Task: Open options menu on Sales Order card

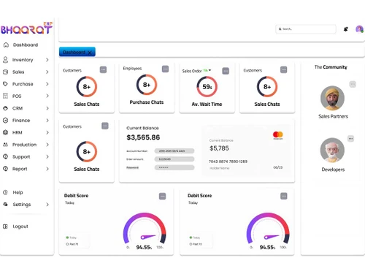Action: [226, 71]
